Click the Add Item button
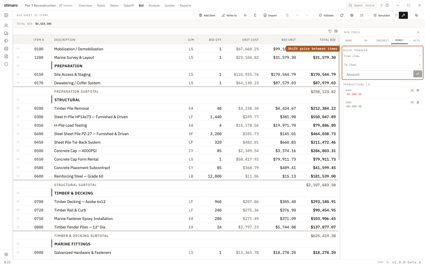The height and width of the screenshot is (265, 425). coord(207,15)
